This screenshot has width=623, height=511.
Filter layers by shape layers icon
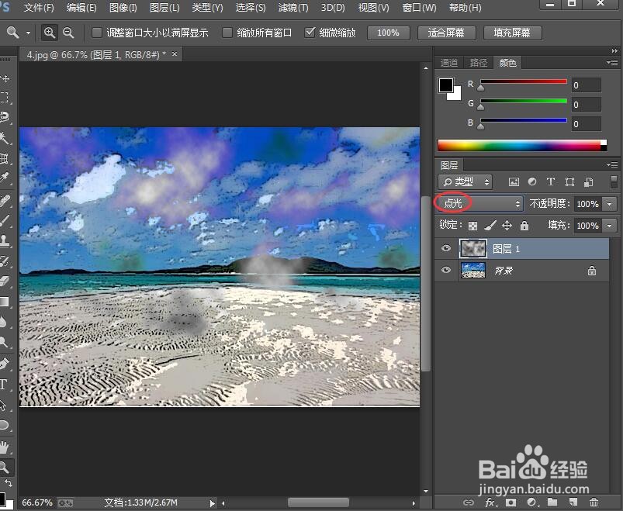click(569, 182)
